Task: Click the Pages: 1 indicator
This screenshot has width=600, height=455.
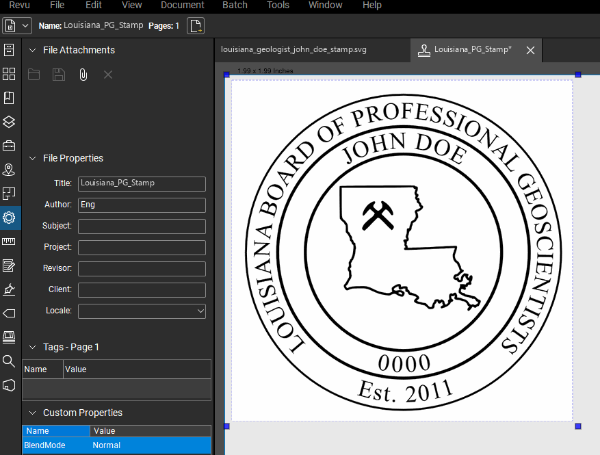Action: pos(164,25)
